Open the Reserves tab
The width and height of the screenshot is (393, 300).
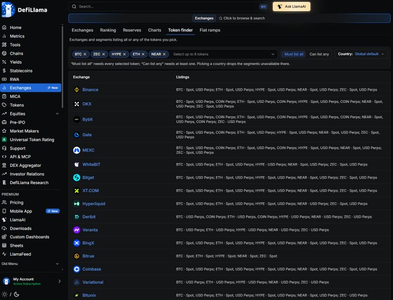(x=132, y=30)
